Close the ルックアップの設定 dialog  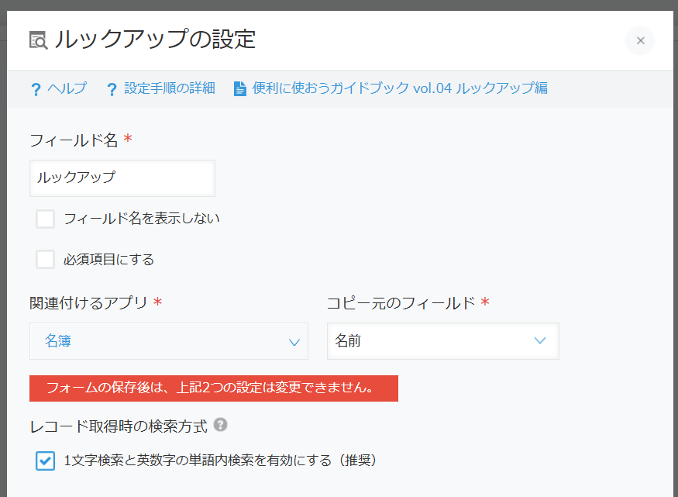[x=640, y=40]
